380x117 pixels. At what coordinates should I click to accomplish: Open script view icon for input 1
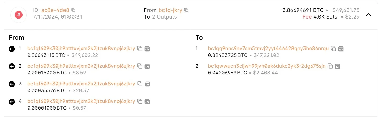[x=147, y=49]
